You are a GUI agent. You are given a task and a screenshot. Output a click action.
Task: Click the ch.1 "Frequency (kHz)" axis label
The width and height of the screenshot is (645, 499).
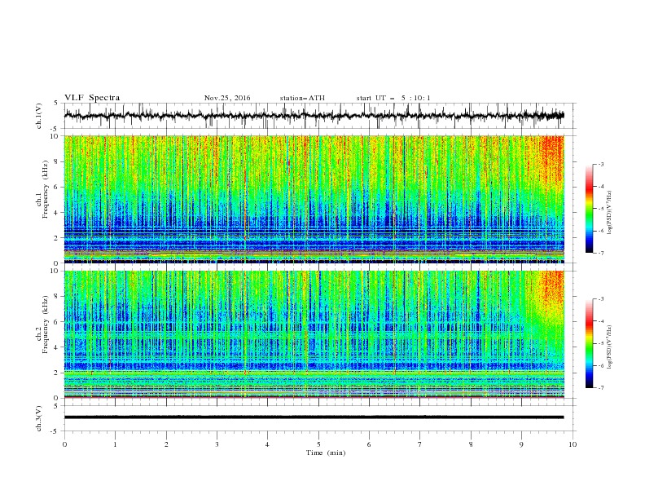[x=46, y=190]
